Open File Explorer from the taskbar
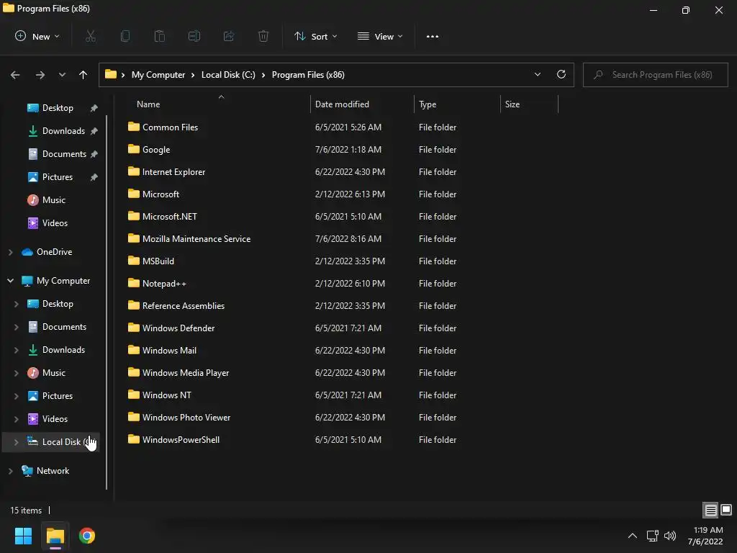Screen dimensions: 737x553 [x=55, y=536]
